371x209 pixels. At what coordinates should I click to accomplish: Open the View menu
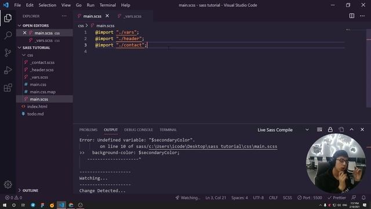pyautogui.click(x=66, y=5)
